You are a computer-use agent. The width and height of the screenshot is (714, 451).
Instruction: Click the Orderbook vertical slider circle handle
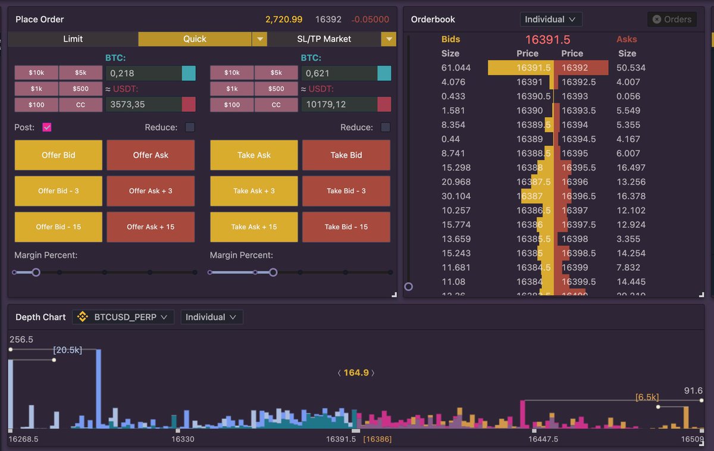tap(408, 287)
